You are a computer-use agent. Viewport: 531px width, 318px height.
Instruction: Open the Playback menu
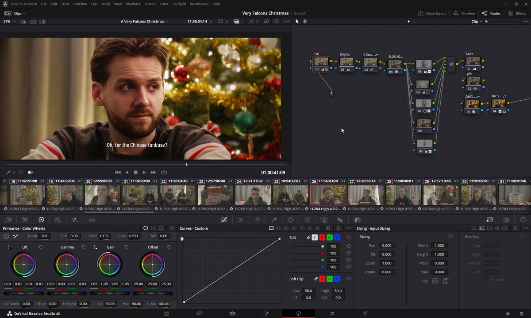click(x=133, y=4)
